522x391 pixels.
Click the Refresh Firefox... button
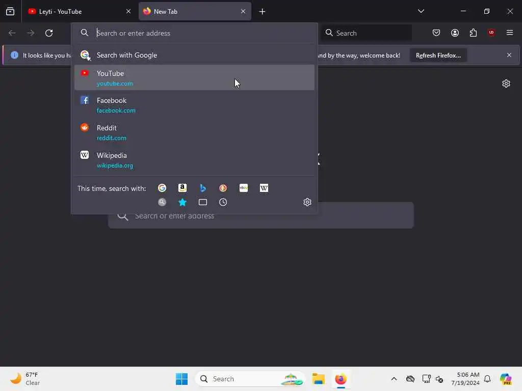click(x=438, y=55)
